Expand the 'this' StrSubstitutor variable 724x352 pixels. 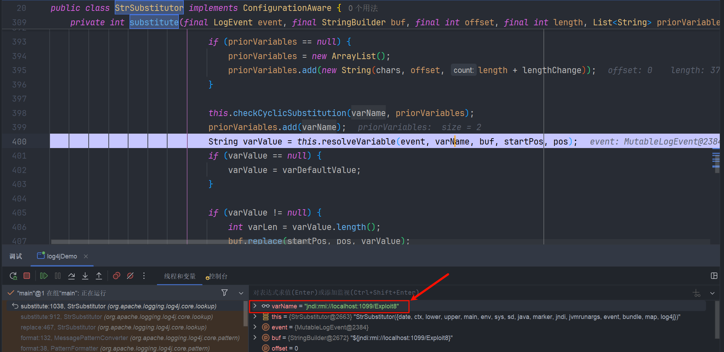pos(255,316)
